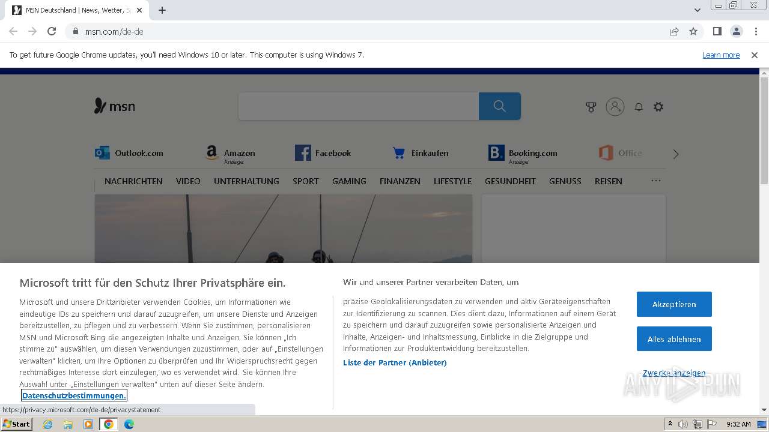The width and height of the screenshot is (769, 432).
Task: Launch Microsoft Edge from taskbar
Action: pos(129,424)
